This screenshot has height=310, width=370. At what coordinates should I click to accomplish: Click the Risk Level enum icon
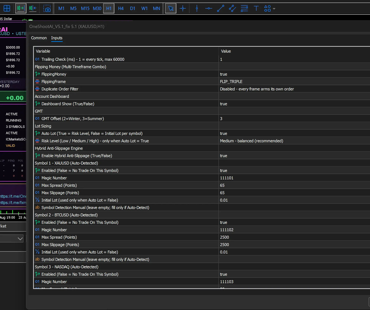pos(37,141)
